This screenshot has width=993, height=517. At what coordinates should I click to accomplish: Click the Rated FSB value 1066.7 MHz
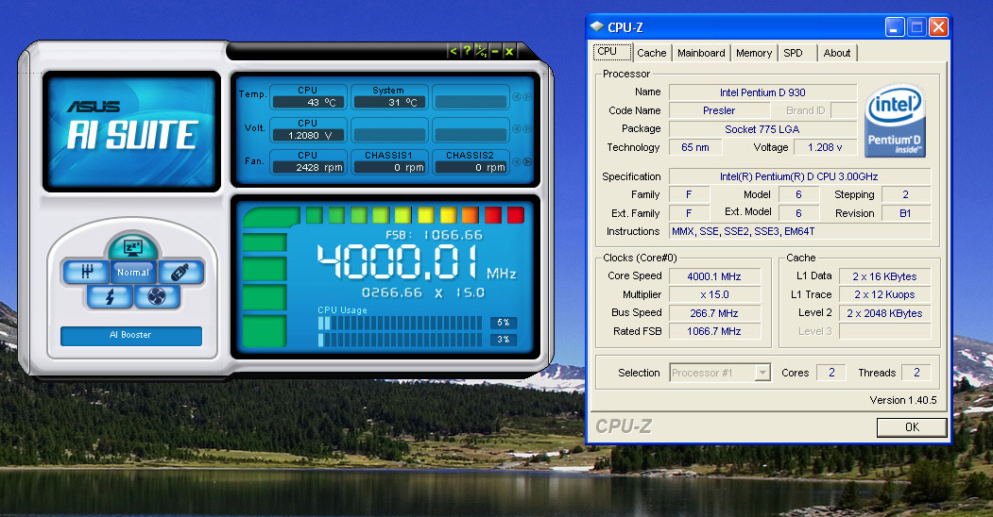(x=714, y=331)
